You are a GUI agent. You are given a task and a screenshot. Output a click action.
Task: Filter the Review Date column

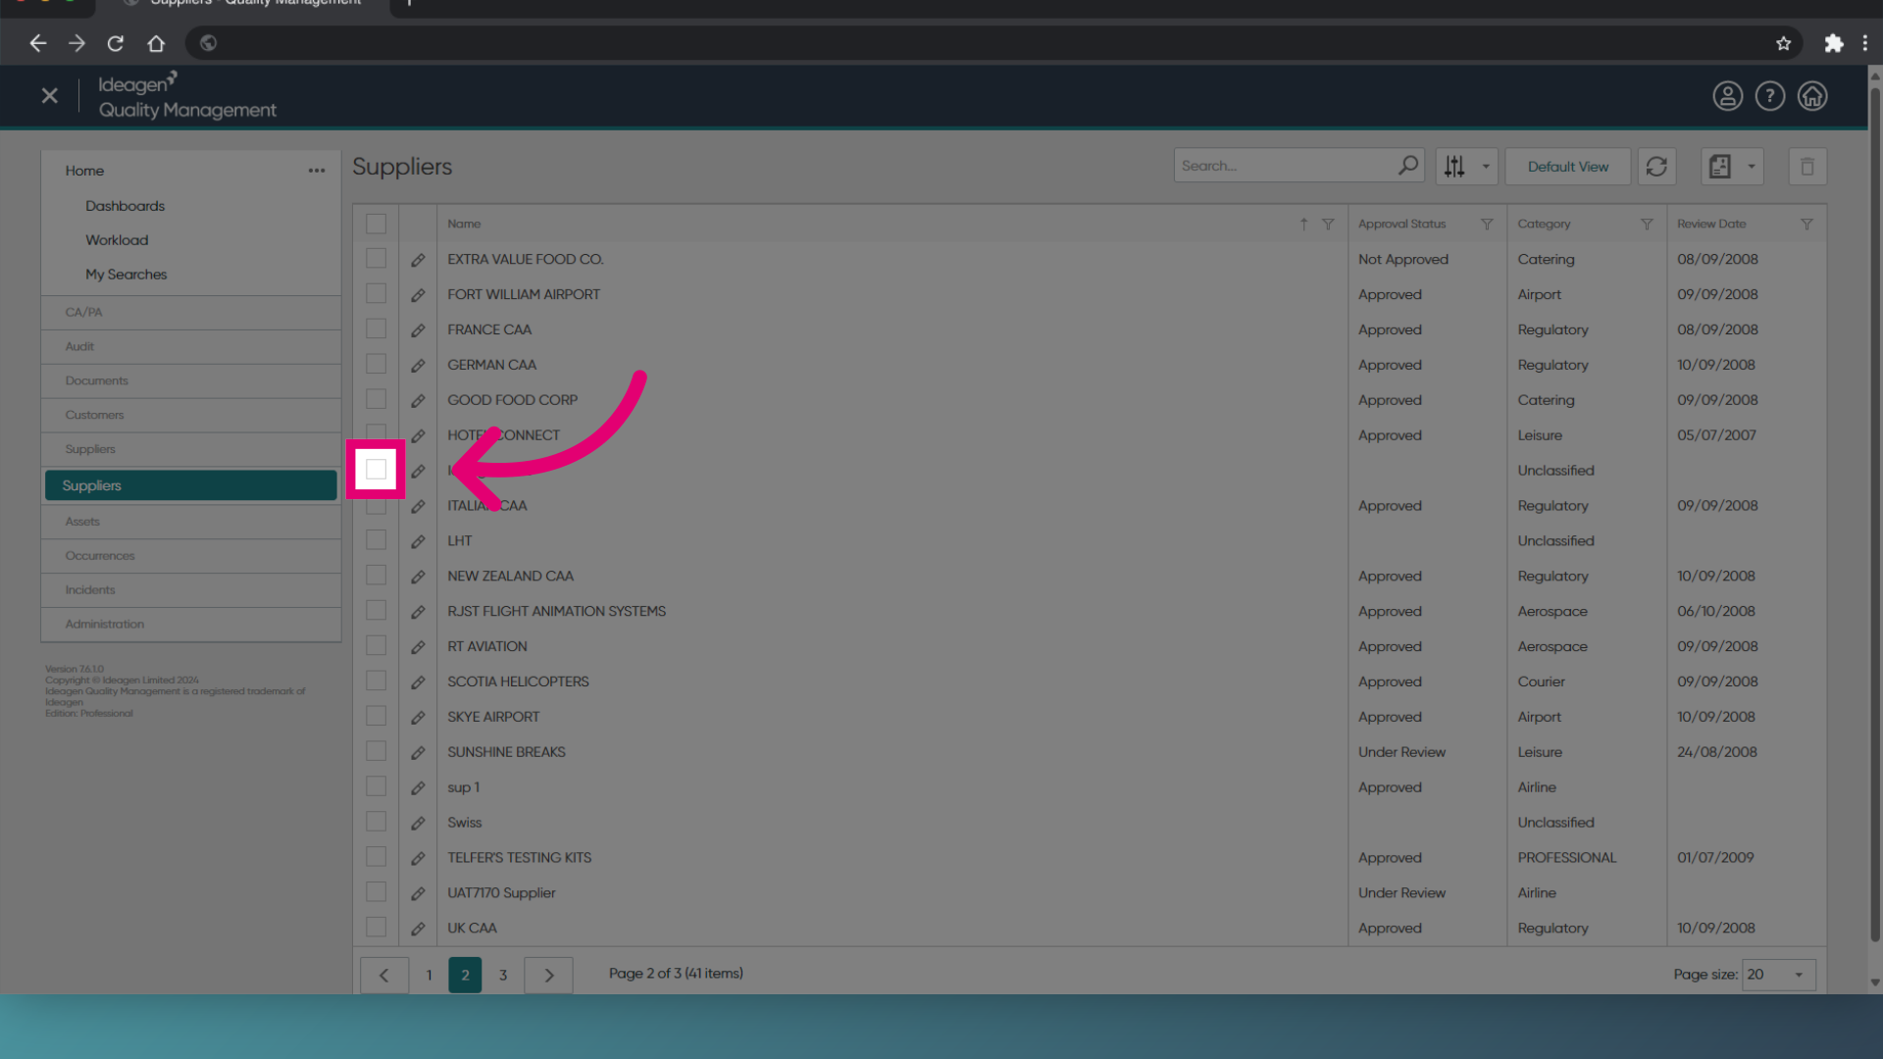(x=1807, y=225)
